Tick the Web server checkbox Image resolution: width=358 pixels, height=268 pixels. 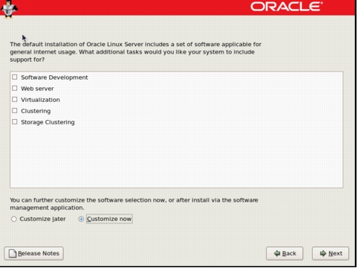pos(15,89)
